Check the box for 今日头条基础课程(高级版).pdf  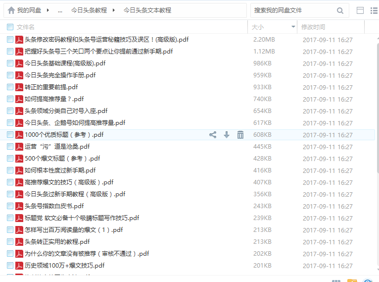(x=10, y=63)
